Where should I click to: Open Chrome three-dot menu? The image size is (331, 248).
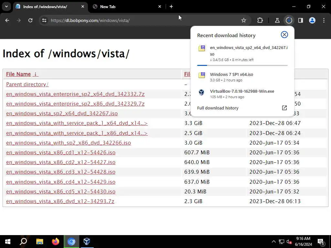click(324, 20)
